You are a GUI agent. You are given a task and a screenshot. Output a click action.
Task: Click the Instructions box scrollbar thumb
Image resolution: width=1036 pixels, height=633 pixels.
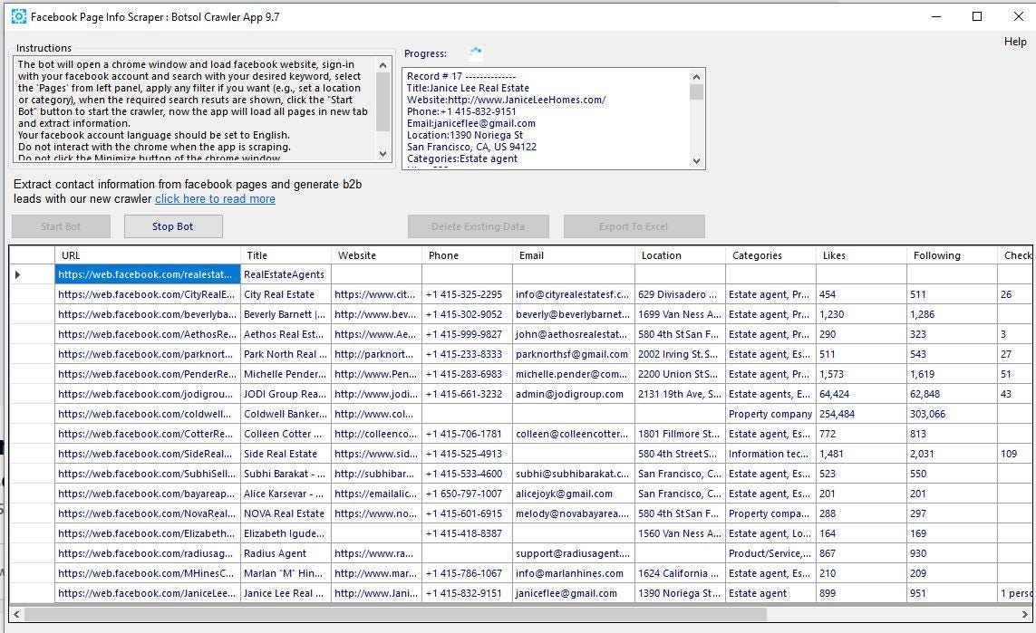click(382, 101)
